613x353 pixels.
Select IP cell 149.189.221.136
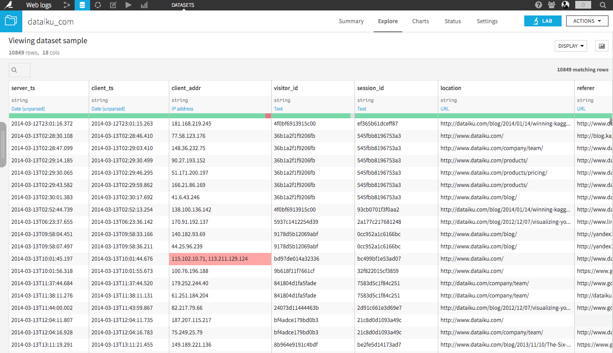click(220, 345)
